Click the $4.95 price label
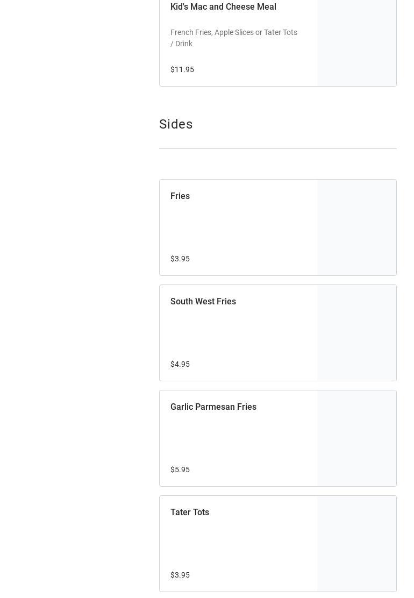414x598 pixels. [x=180, y=364]
